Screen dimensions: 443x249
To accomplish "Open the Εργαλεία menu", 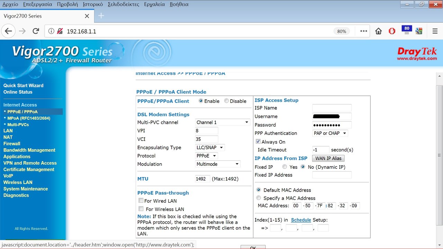I will (155, 4).
